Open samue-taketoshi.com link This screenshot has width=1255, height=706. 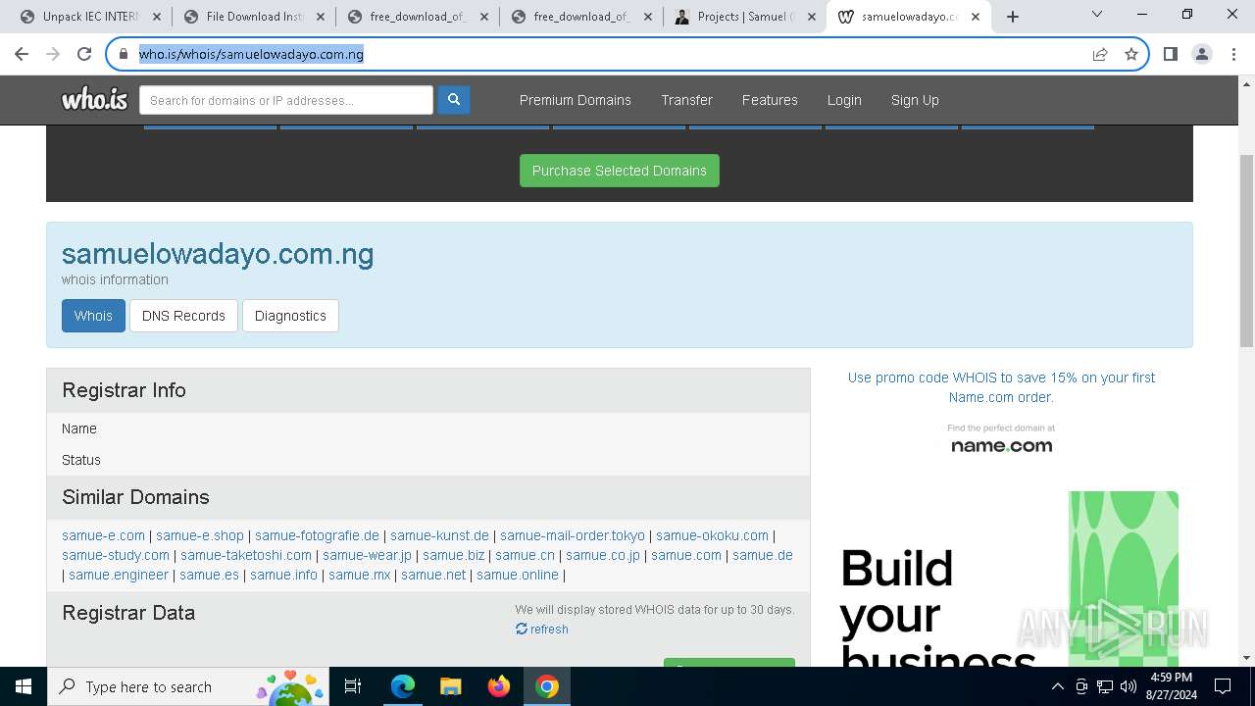point(246,555)
